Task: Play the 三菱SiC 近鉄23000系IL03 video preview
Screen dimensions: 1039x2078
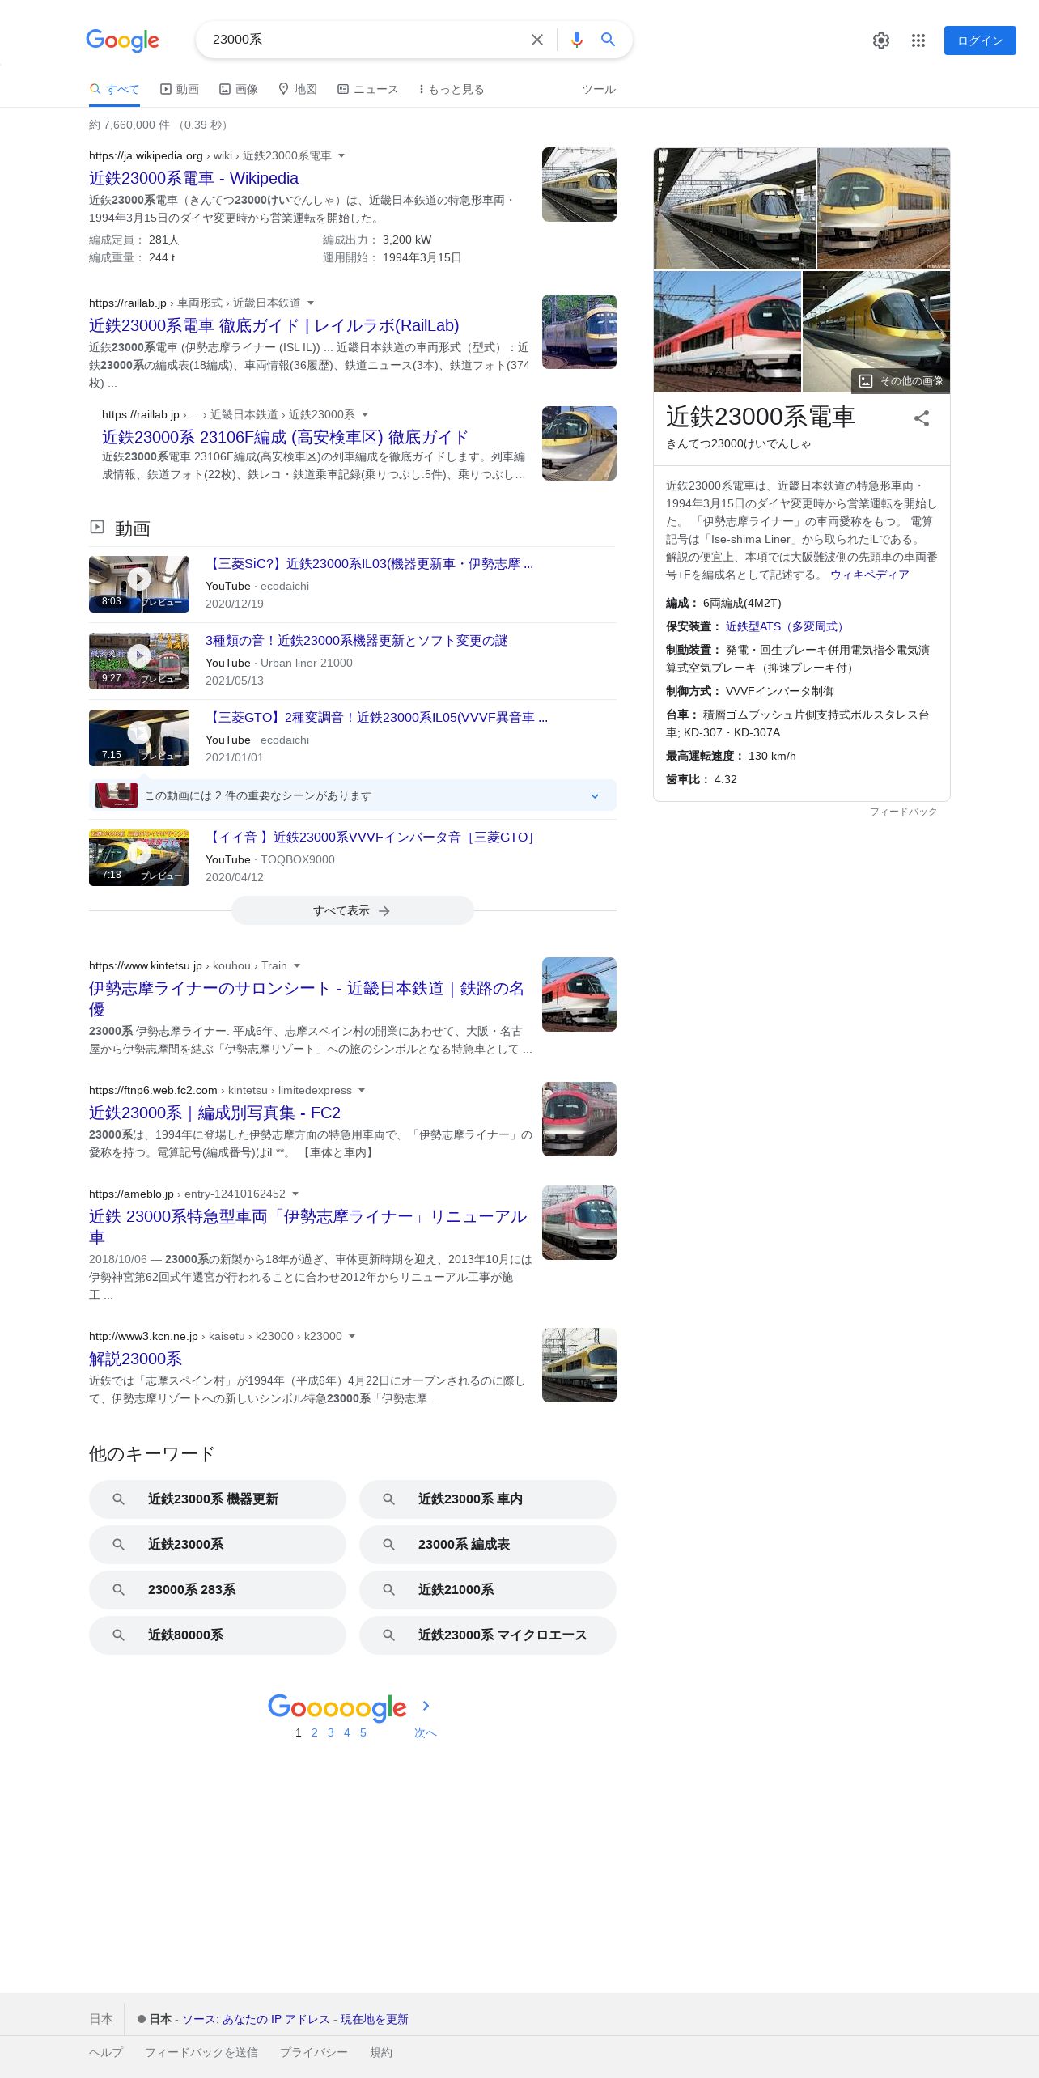Action: click(139, 584)
